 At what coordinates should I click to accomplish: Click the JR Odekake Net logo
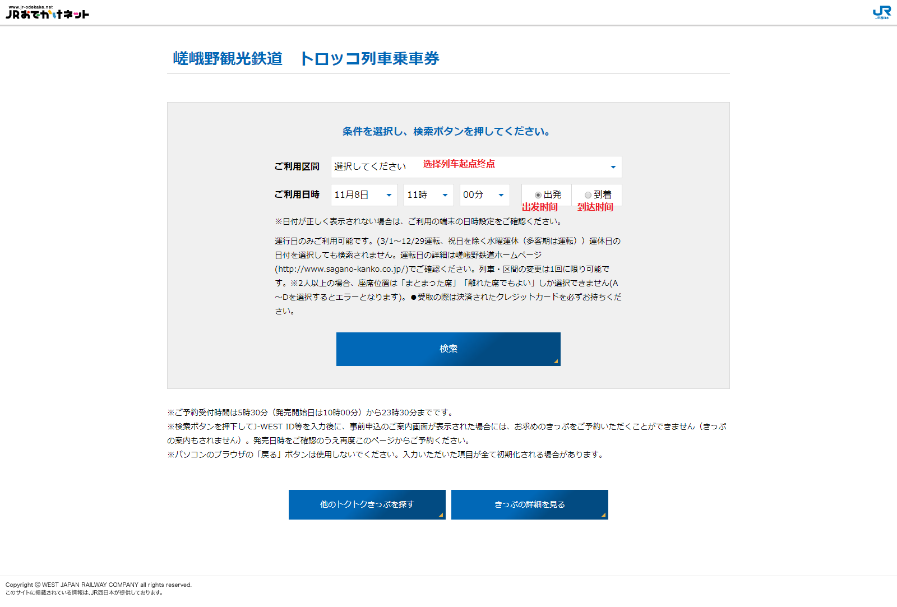tap(47, 13)
